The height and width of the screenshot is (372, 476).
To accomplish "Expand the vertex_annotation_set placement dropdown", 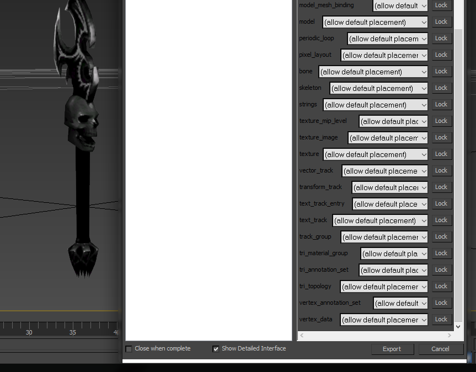I will [401, 304].
